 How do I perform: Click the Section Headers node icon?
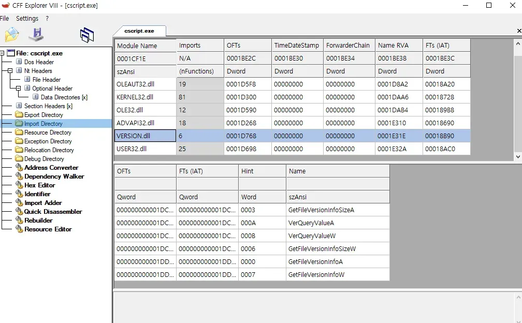(x=19, y=106)
